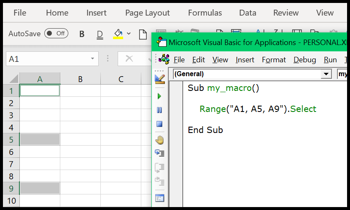Open fill color dropdown arrow

point(129,34)
